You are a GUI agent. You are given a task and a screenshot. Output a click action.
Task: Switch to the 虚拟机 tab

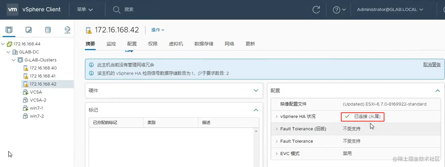pos(176,44)
